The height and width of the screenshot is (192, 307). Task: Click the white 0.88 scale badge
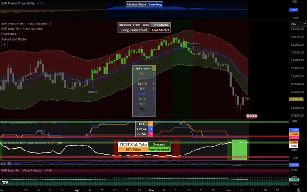pos(293,146)
